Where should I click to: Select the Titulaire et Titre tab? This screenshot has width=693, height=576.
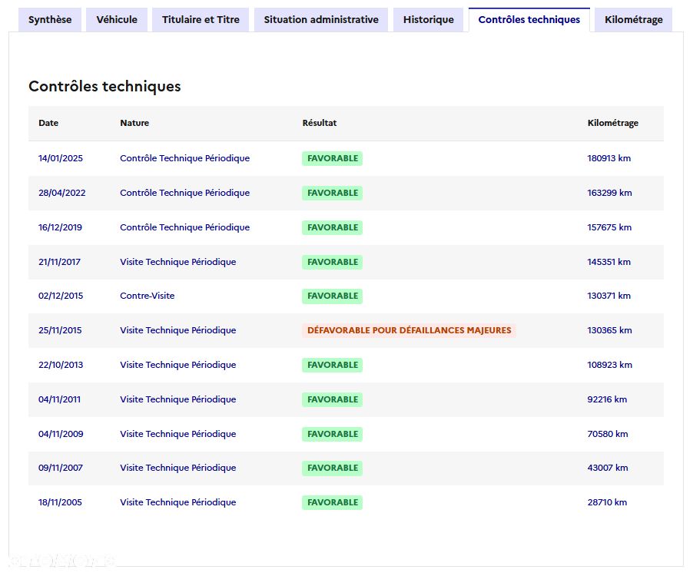(x=201, y=20)
